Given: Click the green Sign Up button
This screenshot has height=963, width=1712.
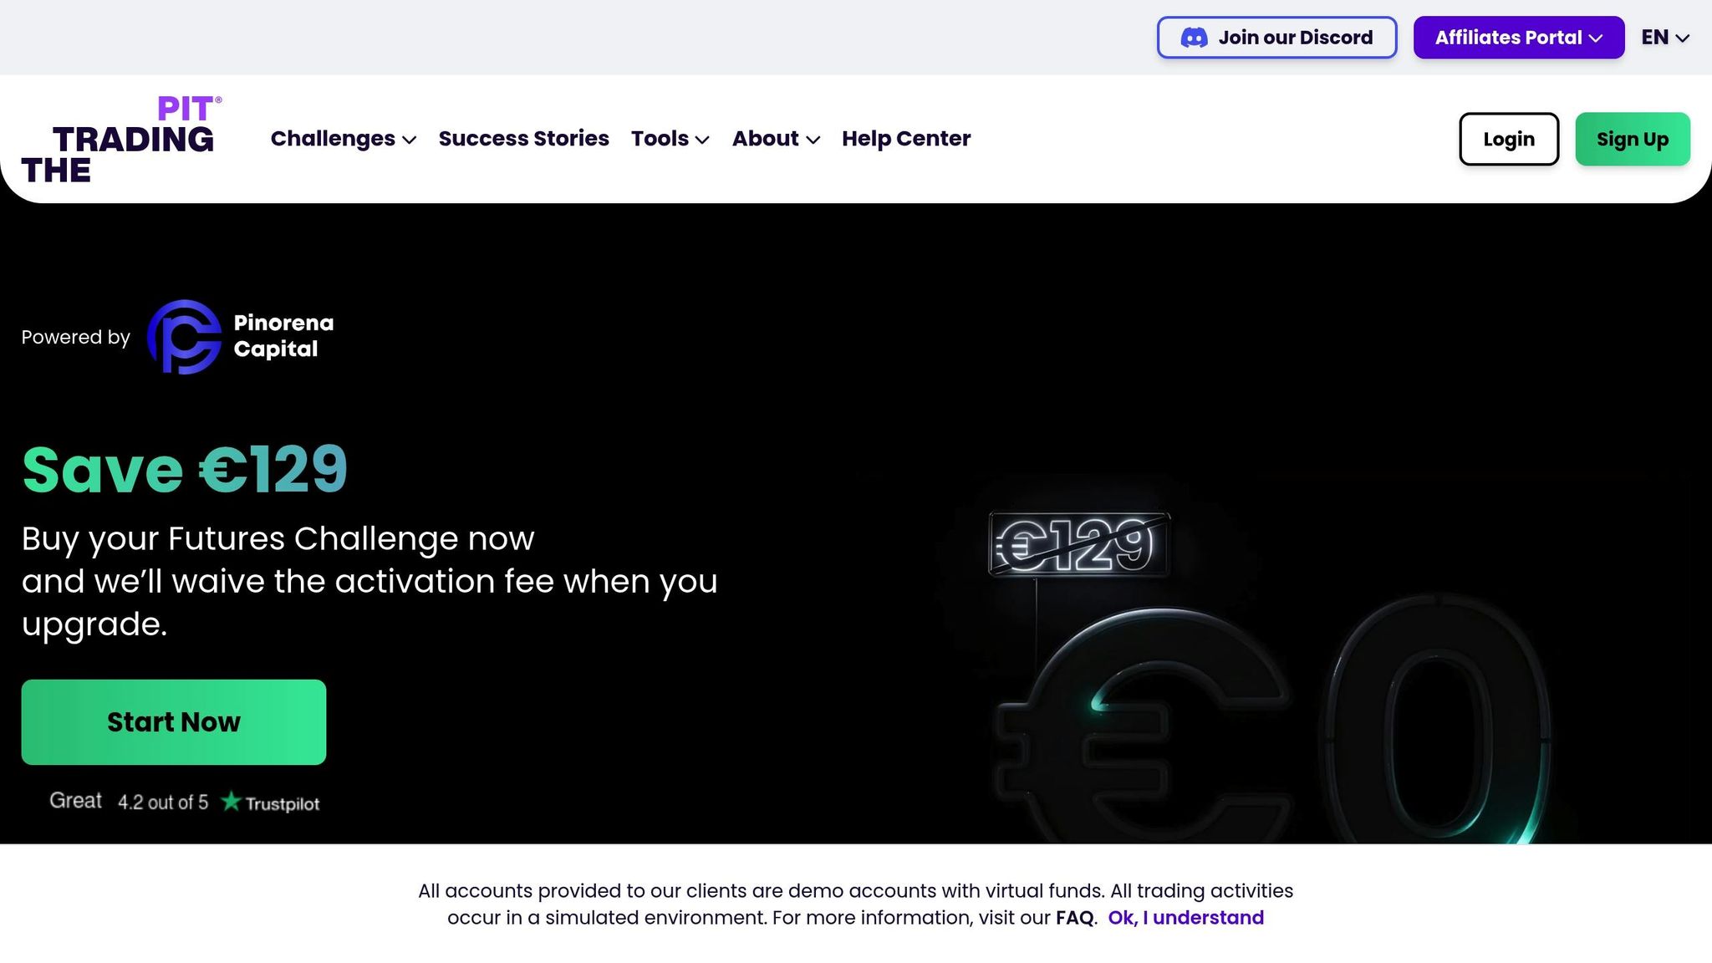Looking at the screenshot, I should (1632, 139).
